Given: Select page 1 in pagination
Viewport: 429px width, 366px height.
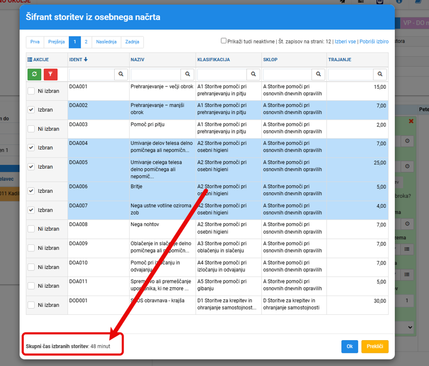Looking at the screenshot, I should click(x=74, y=42).
